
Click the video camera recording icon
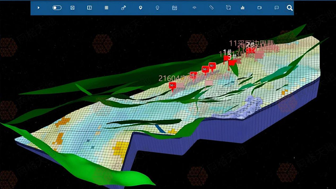260,8
